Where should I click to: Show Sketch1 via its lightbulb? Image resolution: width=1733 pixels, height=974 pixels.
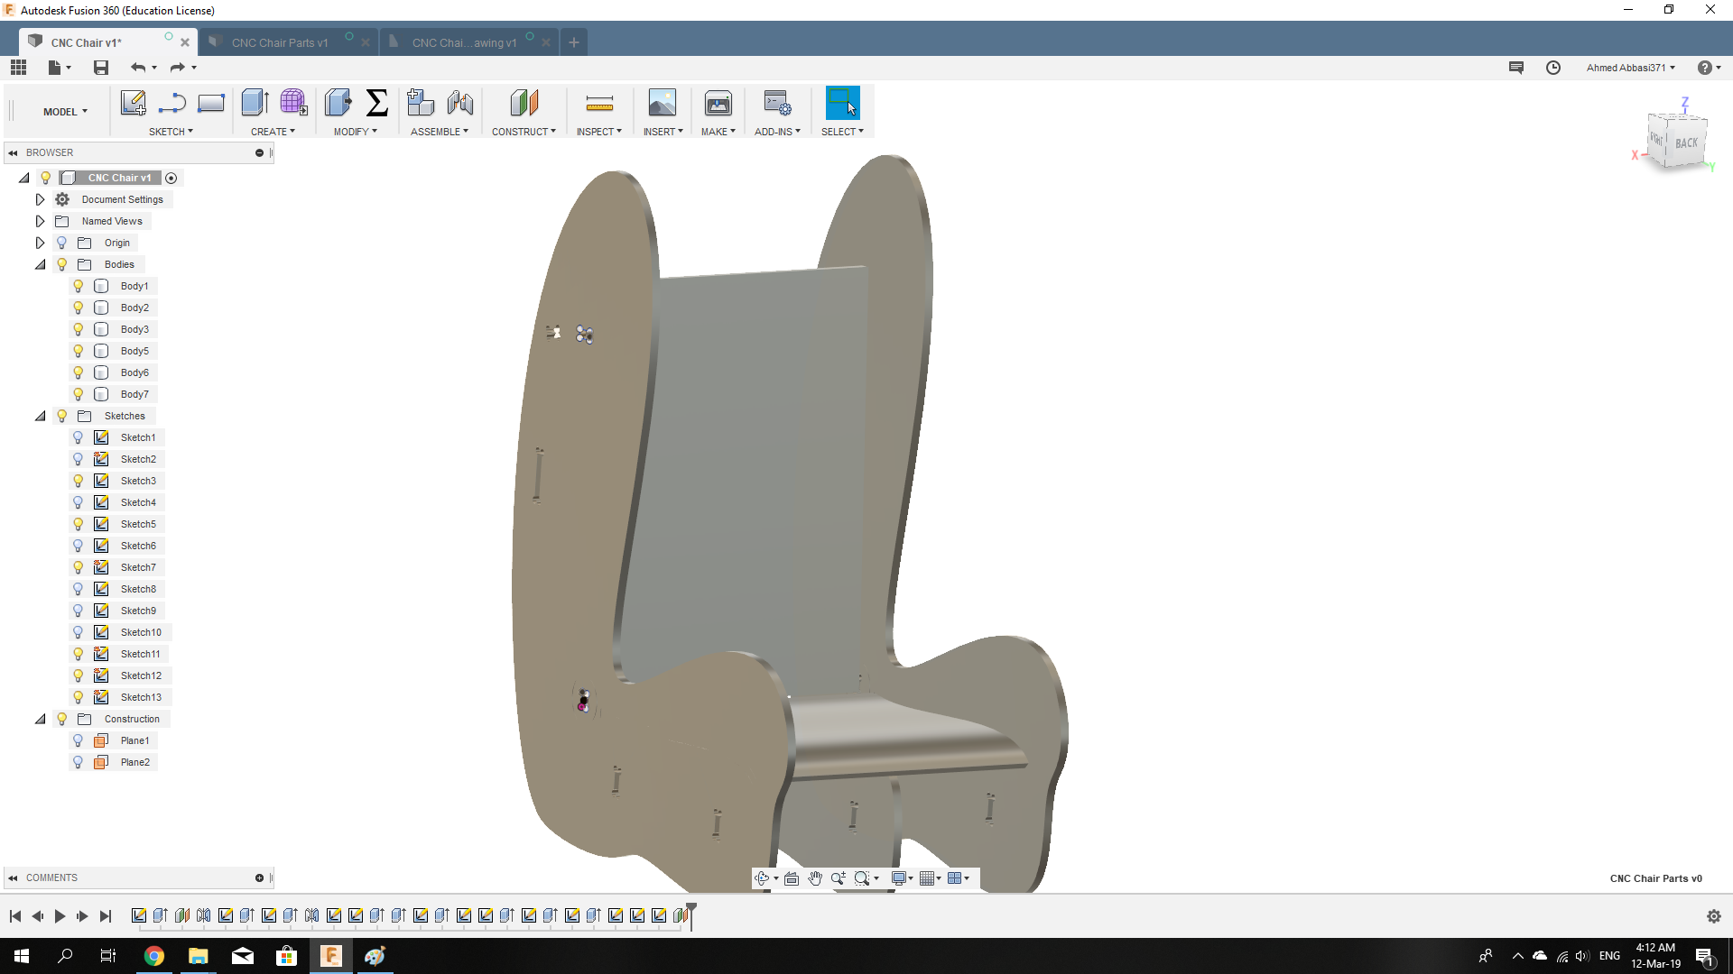coord(79,437)
